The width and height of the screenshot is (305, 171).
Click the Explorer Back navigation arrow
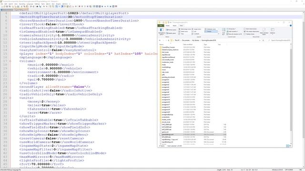pos(160,40)
